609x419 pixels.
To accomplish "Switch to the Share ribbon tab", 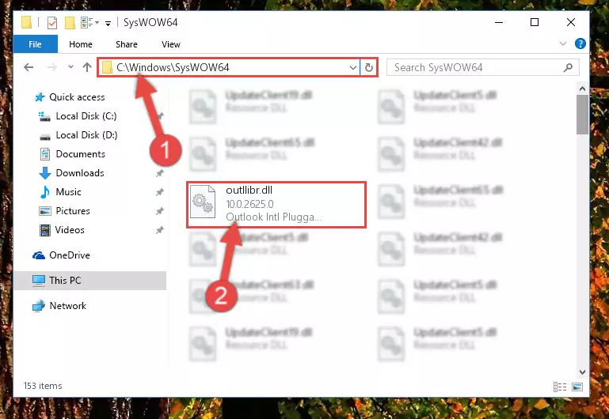I will (x=127, y=44).
